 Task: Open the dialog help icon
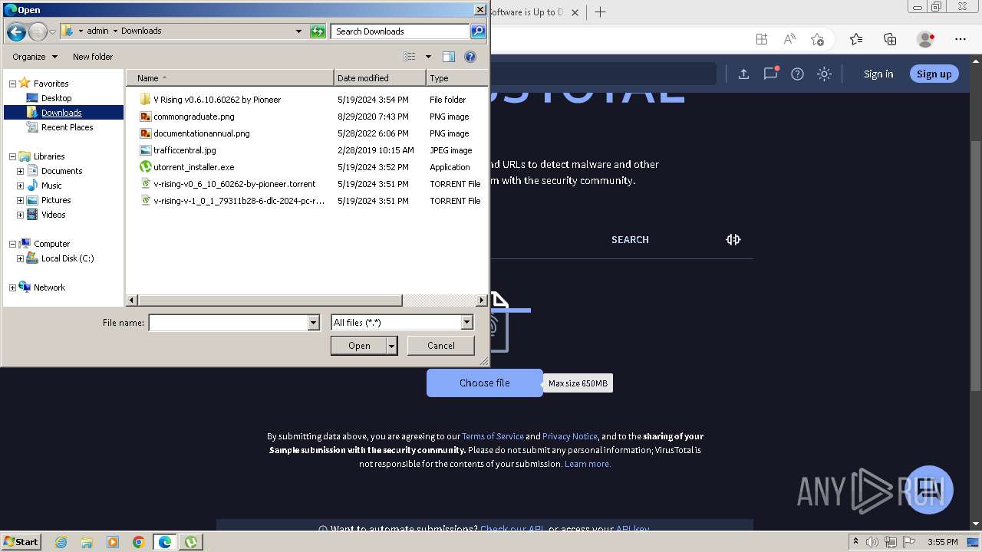(x=470, y=57)
